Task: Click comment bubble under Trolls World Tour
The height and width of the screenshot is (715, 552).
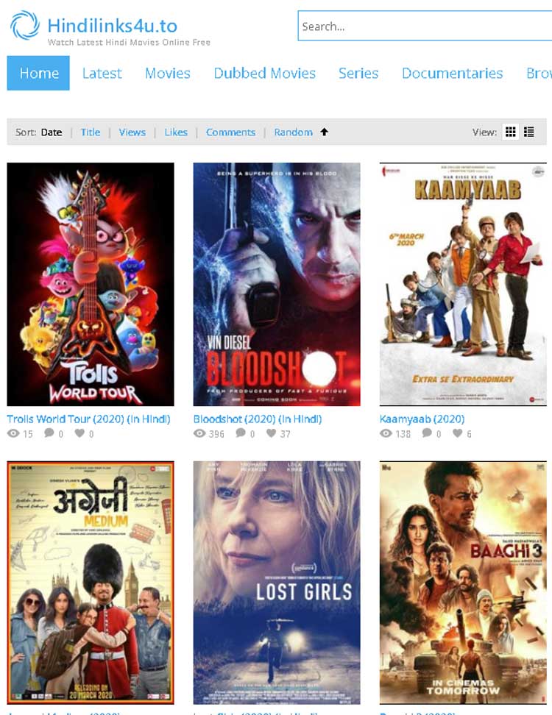Action: pos(49,433)
